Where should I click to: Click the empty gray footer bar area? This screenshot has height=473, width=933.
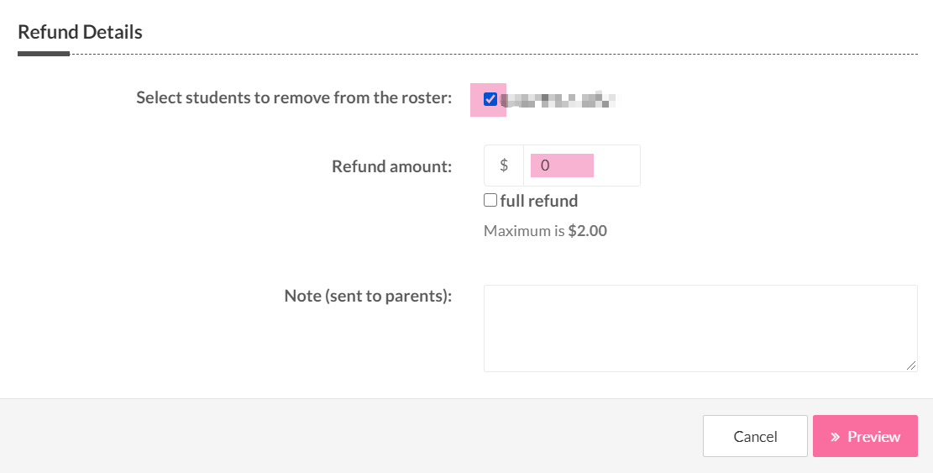point(336,436)
